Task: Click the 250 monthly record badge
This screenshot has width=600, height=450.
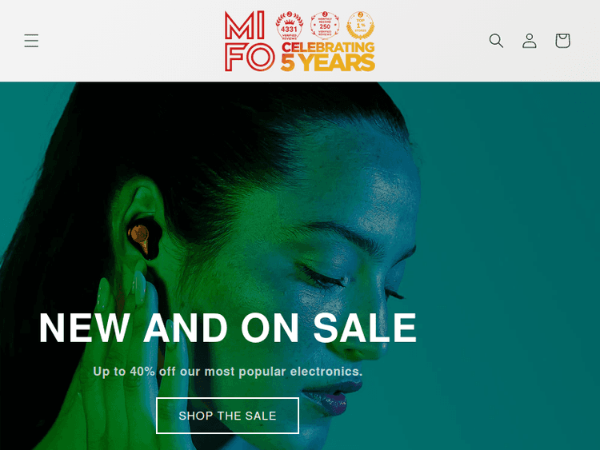Action: click(325, 26)
